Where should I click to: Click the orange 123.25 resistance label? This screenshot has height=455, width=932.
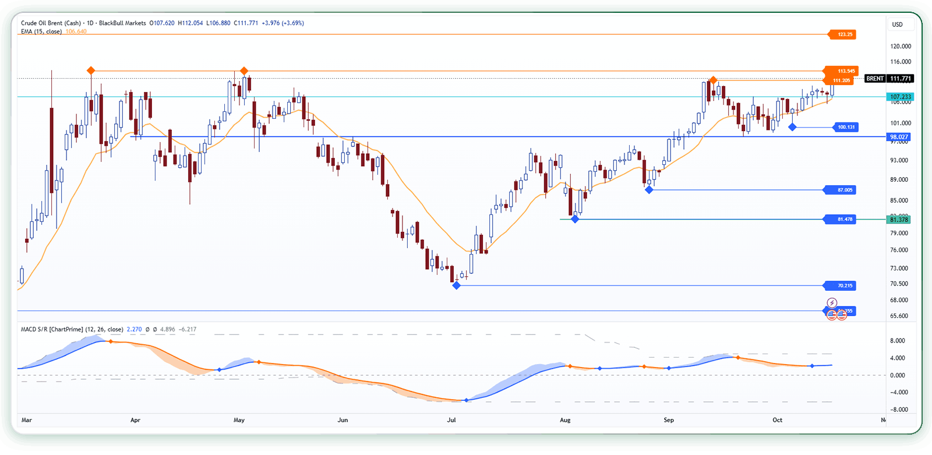[843, 34]
